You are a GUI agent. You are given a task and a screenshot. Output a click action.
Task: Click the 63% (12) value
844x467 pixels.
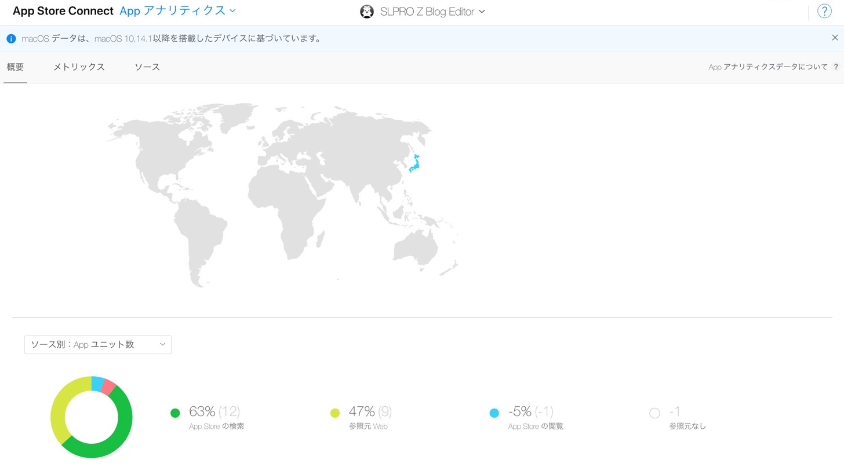pyautogui.click(x=214, y=411)
